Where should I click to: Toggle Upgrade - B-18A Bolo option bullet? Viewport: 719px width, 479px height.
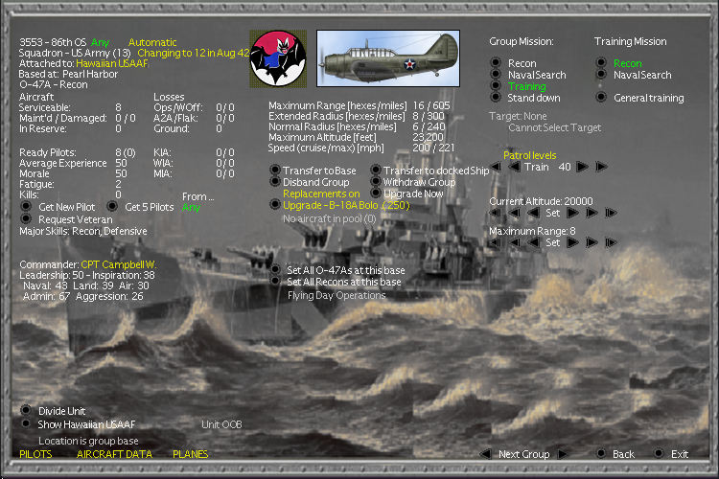pyautogui.click(x=275, y=204)
